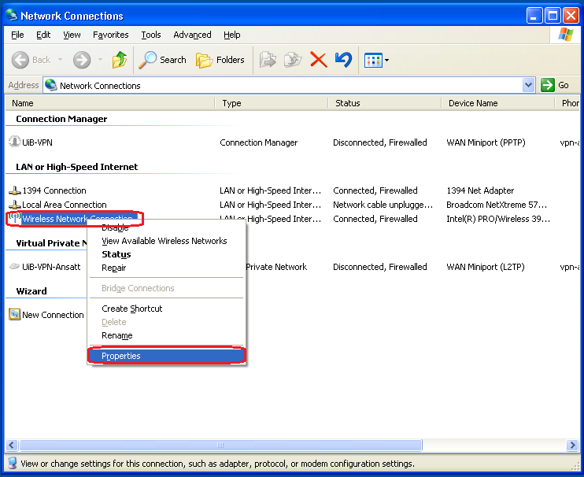Expand the Views button dropdown arrow
Screen dimensions: 584x477
point(386,61)
